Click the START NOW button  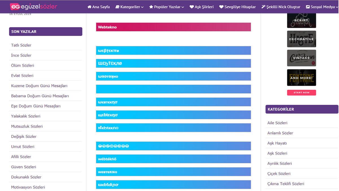301,93
